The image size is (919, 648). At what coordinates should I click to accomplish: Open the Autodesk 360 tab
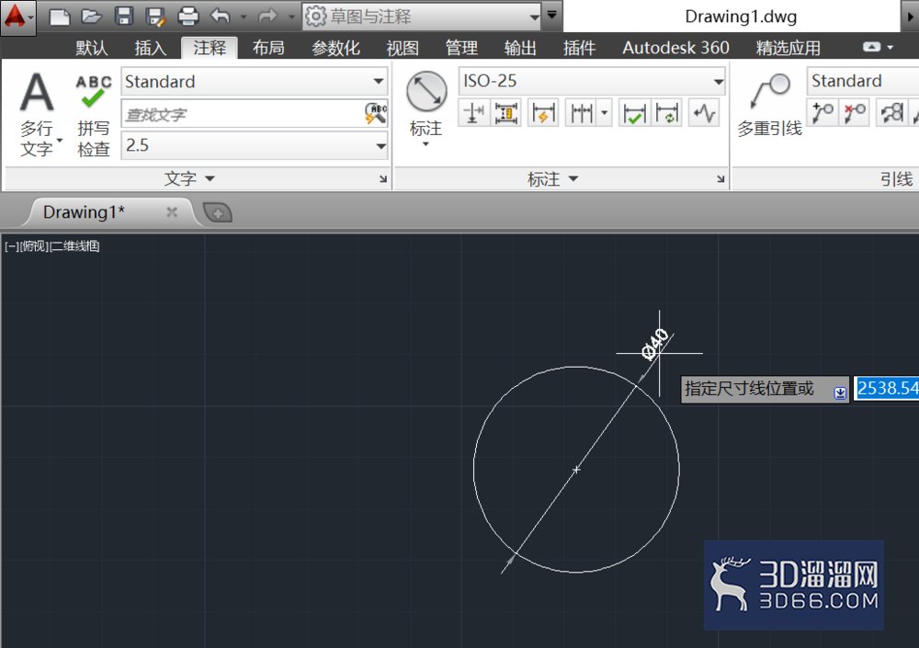[x=675, y=48]
